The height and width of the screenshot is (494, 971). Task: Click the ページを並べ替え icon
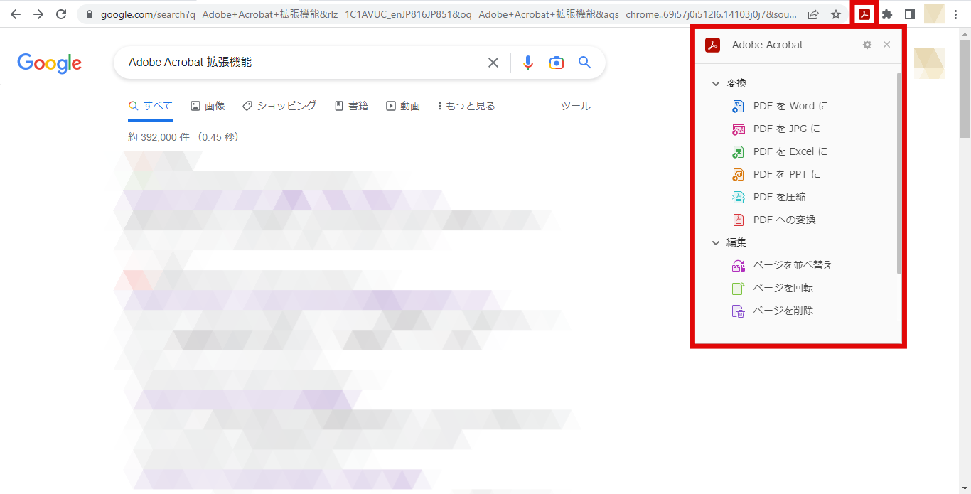(739, 265)
